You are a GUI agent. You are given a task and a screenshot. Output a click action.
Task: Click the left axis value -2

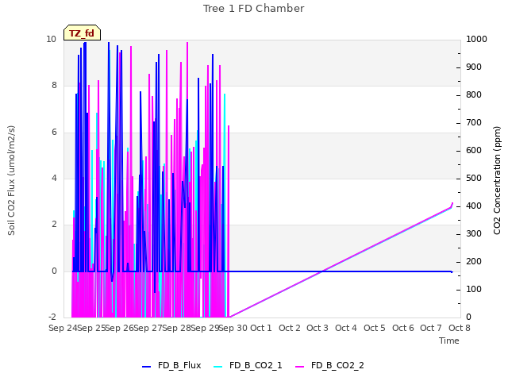click(x=52, y=317)
